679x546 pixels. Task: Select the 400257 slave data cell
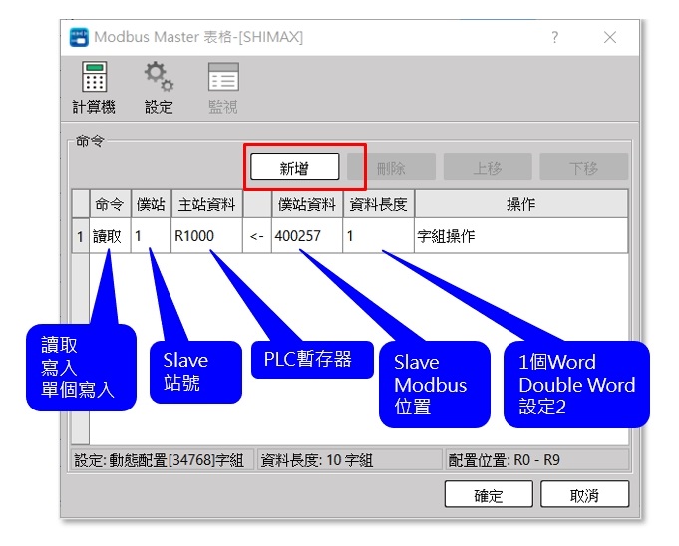(x=306, y=236)
